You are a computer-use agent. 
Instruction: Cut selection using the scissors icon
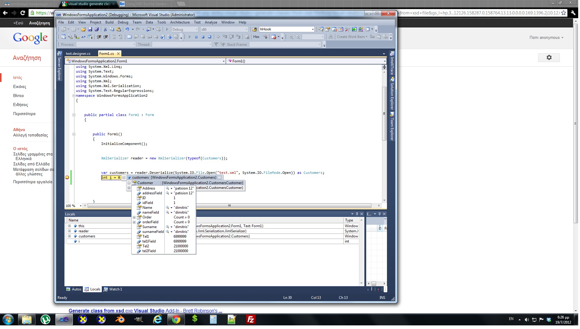(105, 29)
